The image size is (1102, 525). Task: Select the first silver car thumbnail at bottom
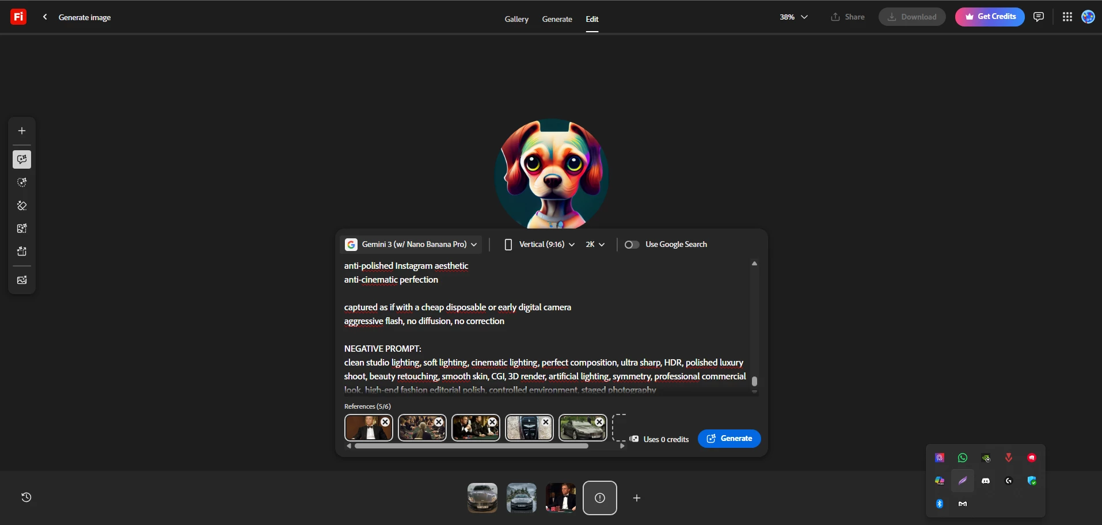pyautogui.click(x=482, y=498)
